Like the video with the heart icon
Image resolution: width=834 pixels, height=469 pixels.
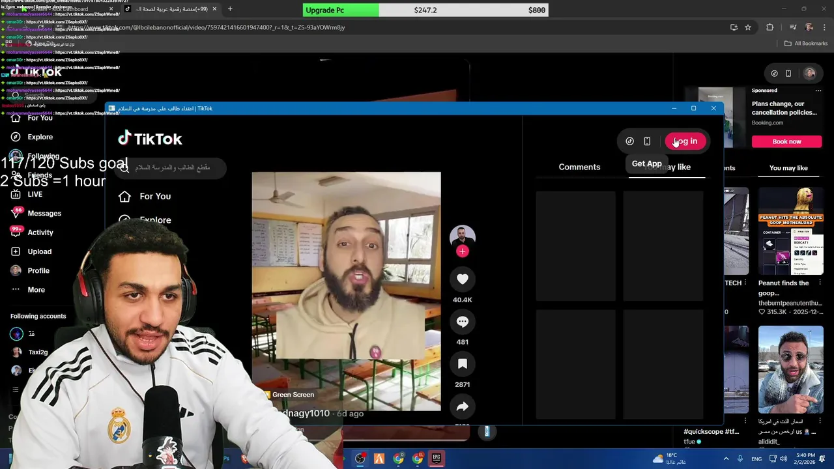click(462, 279)
